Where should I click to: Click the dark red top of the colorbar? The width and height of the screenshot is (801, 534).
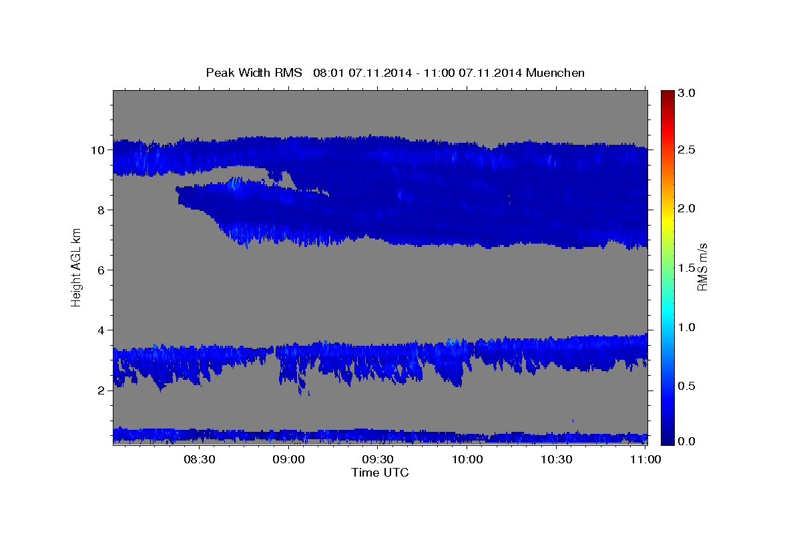[668, 95]
